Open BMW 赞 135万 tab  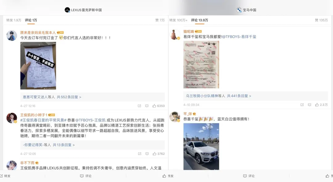point(321,20)
